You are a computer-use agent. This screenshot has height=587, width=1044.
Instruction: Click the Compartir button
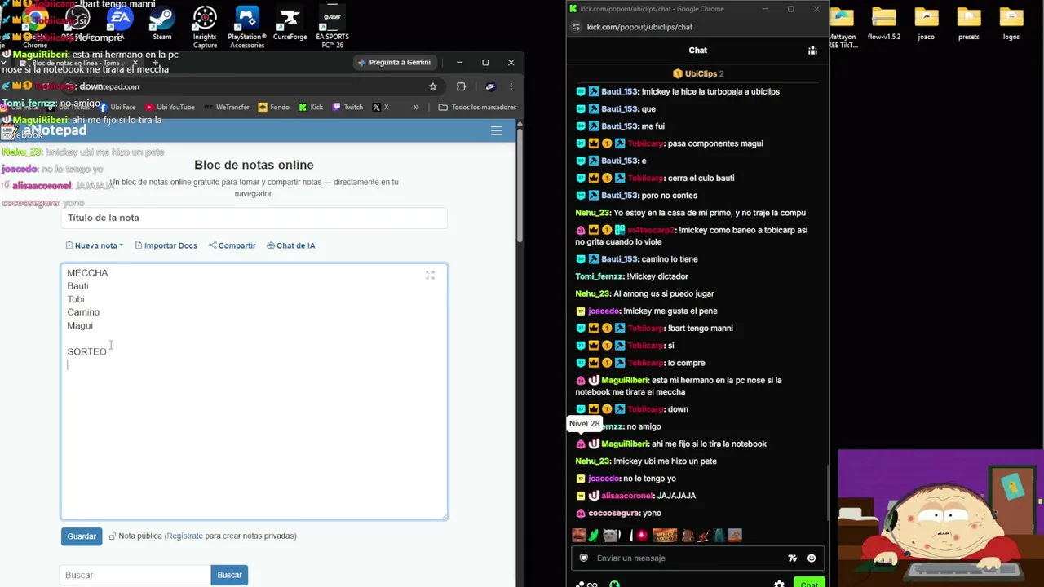coord(232,245)
